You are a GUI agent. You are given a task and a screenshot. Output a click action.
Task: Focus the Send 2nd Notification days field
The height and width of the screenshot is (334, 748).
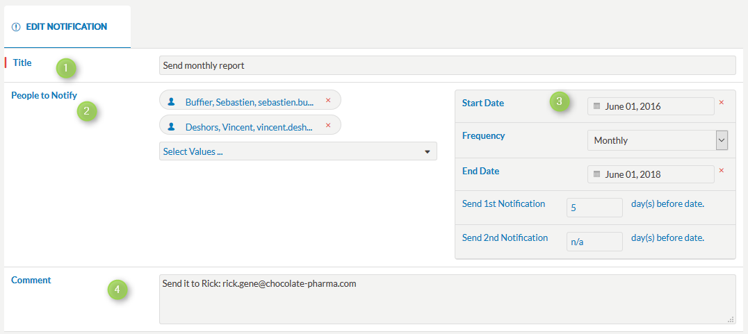(x=594, y=242)
